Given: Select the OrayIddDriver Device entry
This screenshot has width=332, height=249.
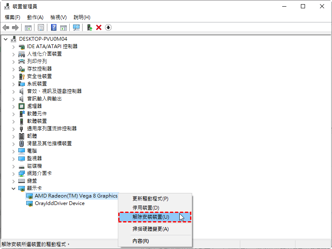Looking at the screenshot, I should [x=59, y=203].
